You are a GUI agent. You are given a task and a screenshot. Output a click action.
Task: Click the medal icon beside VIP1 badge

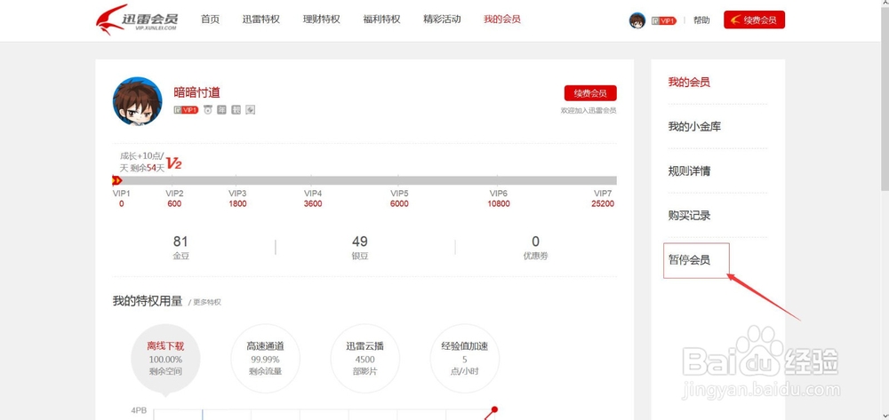coord(208,110)
